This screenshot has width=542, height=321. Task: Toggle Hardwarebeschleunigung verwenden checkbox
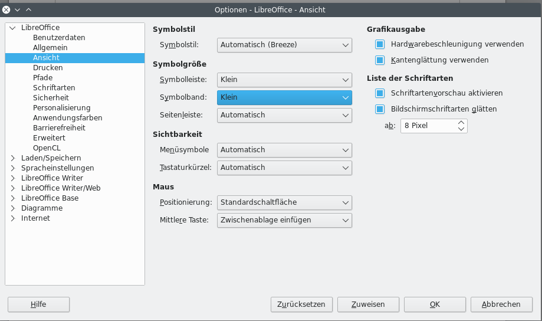[380, 44]
